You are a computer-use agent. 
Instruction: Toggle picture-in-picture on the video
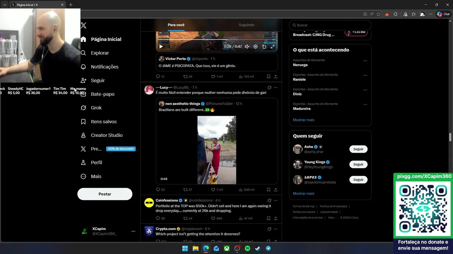point(264,47)
